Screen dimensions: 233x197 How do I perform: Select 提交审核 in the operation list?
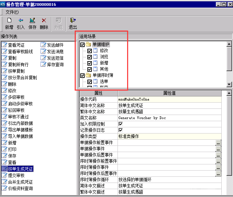click(x=16, y=175)
